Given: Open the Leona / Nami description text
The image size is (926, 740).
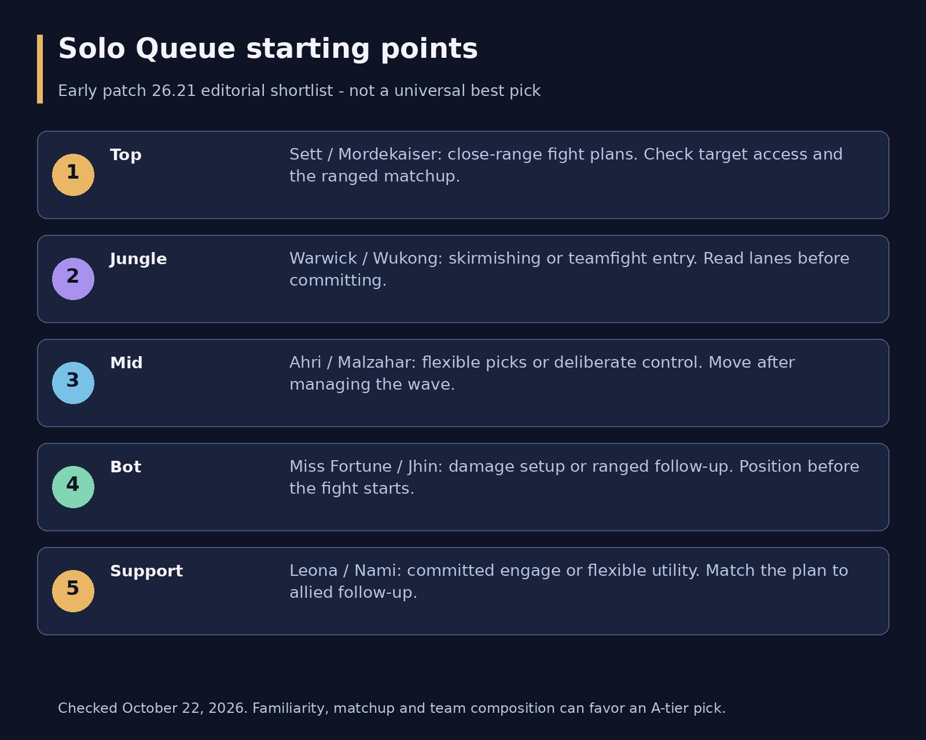Looking at the screenshot, I should click(569, 582).
